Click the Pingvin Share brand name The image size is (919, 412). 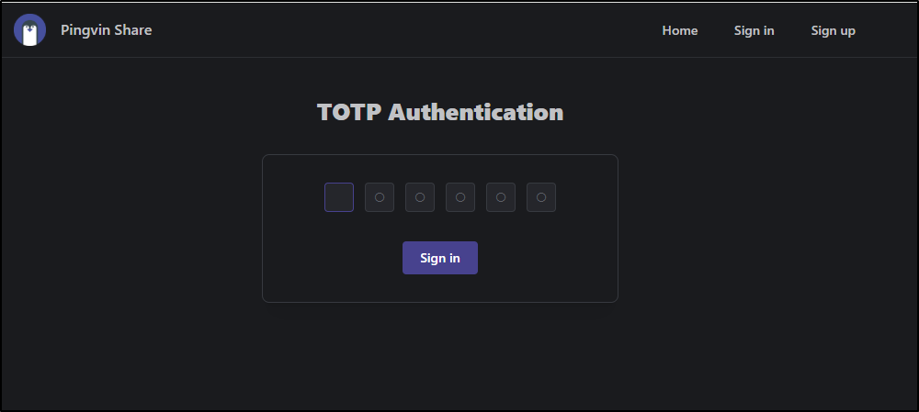click(x=106, y=30)
